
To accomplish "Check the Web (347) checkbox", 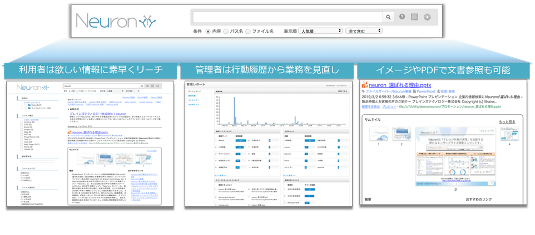I will pyautogui.click(x=26, y=105).
